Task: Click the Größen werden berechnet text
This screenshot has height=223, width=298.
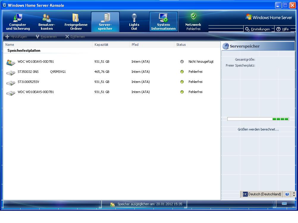Action: click(258, 129)
